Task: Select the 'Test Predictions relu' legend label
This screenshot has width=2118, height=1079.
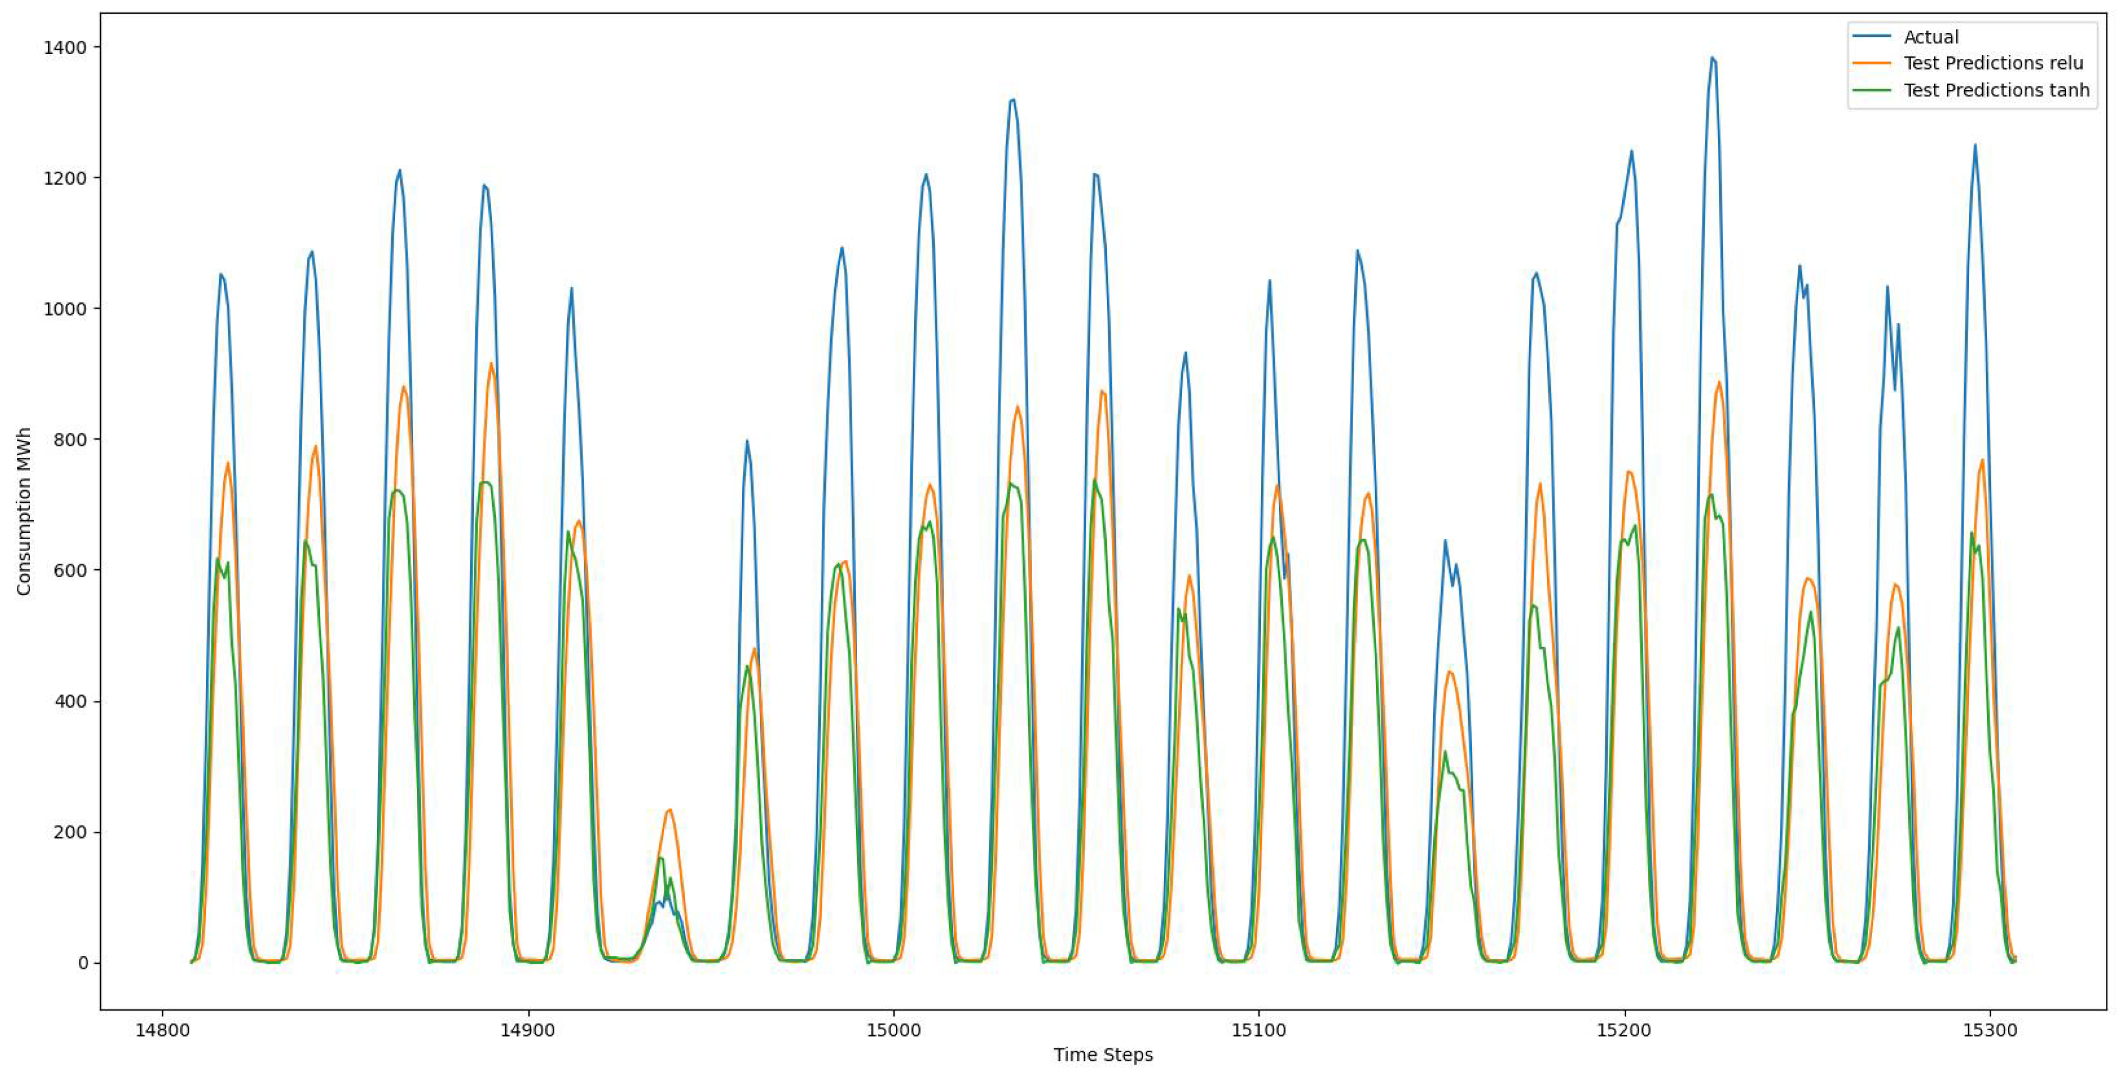Action: pyautogui.click(x=1993, y=63)
